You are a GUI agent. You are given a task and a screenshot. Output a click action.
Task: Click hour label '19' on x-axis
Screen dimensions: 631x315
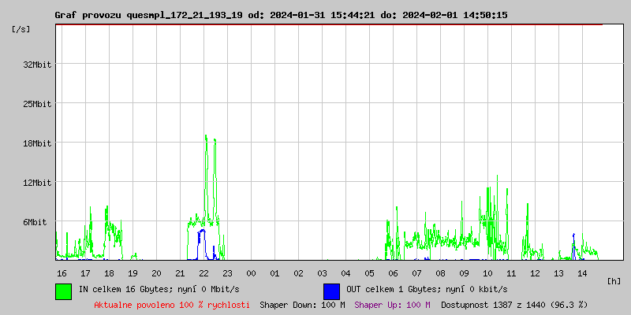pyautogui.click(x=133, y=273)
